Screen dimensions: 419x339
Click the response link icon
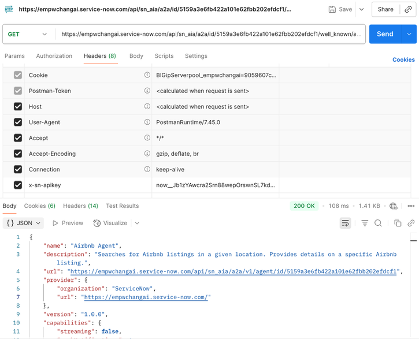pyautogui.click(x=411, y=223)
